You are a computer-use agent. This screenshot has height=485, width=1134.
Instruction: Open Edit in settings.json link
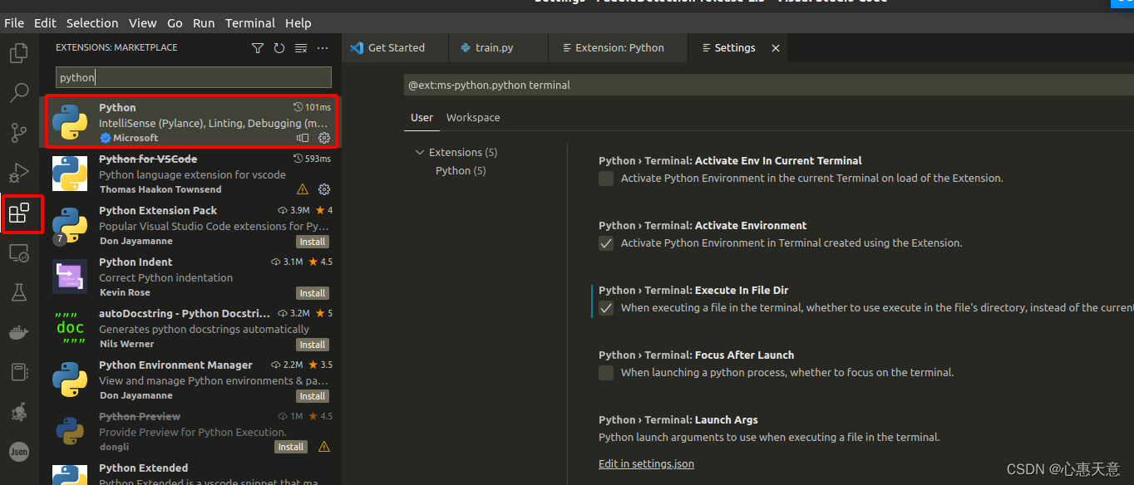pos(646,463)
